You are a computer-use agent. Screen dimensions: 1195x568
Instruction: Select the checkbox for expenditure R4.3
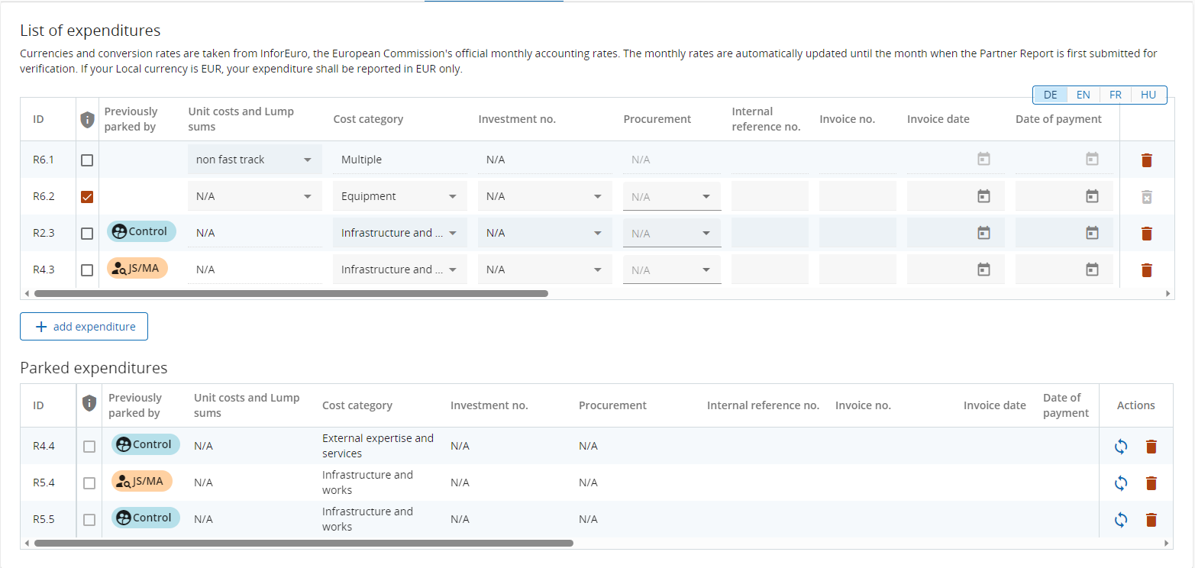(87, 270)
